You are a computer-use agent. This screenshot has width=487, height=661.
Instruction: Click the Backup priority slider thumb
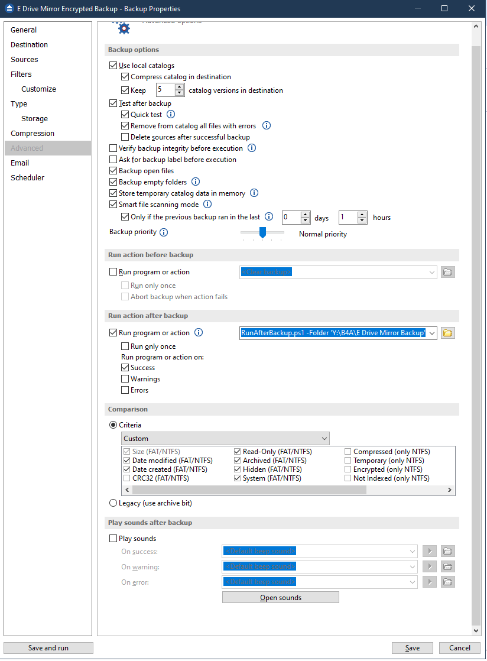click(262, 232)
